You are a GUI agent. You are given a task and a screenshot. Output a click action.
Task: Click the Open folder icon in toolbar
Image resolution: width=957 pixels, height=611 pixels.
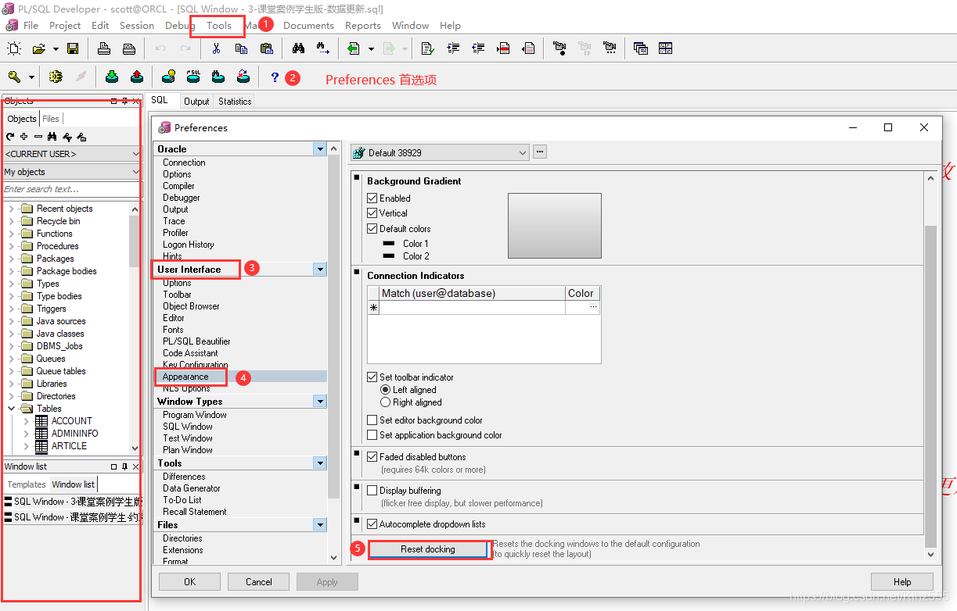pos(38,48)
